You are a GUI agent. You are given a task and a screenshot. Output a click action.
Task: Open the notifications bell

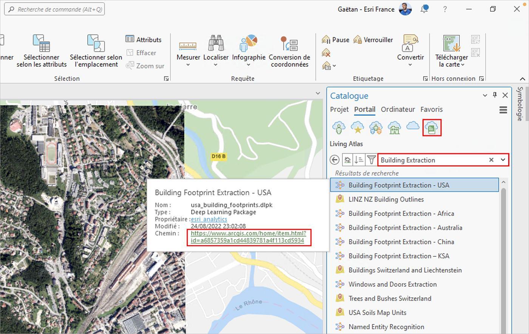pyautogui.click(x=424, y=9)
